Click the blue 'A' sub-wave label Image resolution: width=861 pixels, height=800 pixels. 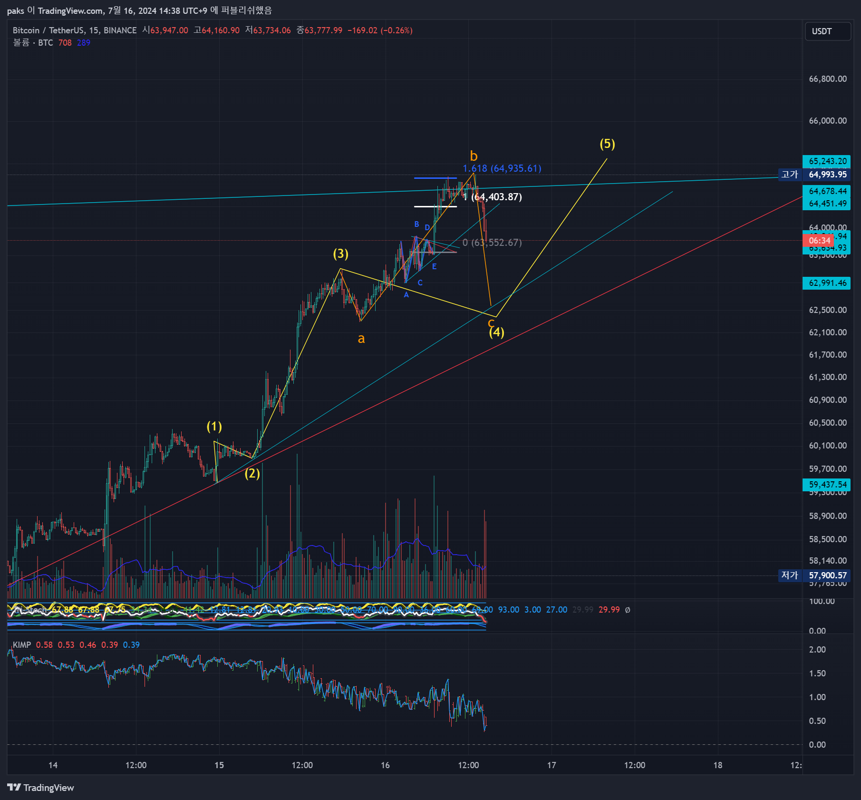tap(406, 295)
